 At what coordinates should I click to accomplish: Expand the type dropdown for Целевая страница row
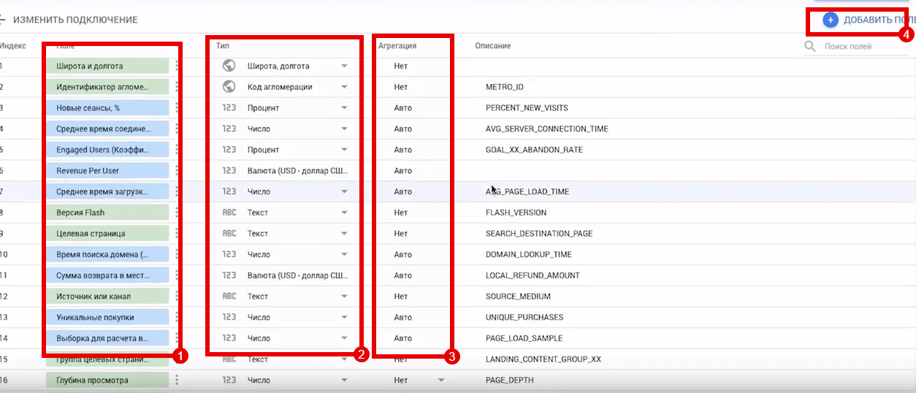[344, 234]
